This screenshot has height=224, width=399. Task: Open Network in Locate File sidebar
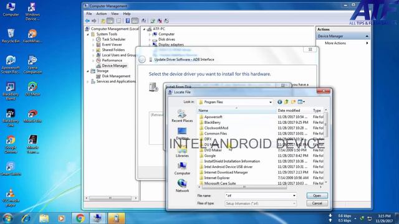pyautogui.click(x=182, y=185)
